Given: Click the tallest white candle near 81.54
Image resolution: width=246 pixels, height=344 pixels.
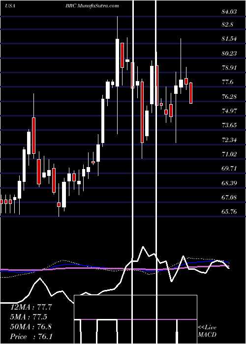Looking at the screenshot, I should [117, 62].
